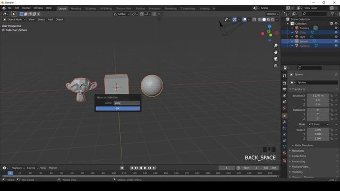Open Object Constraints properties tab icon
This screenshot has width=340, height=191.
[285, 141]
